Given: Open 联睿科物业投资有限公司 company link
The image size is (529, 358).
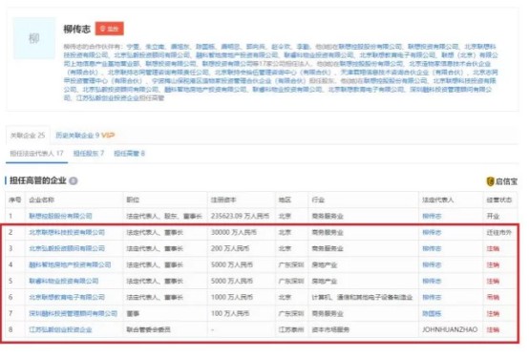Looking at the screenshot, I should click(64, 281).
